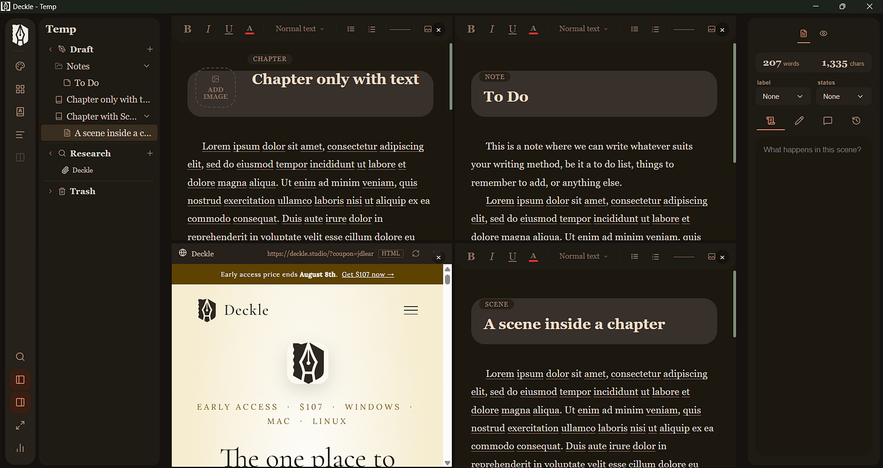
Task: Open the comments icon in inspector panel
Action: tap(827, 121)
